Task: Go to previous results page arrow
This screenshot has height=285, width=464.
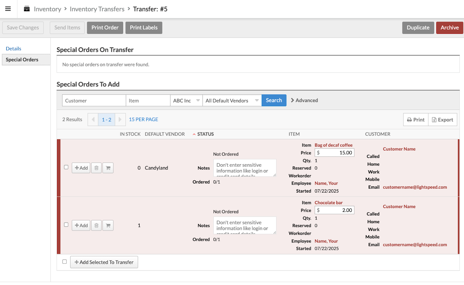Action: pos(93,119)
